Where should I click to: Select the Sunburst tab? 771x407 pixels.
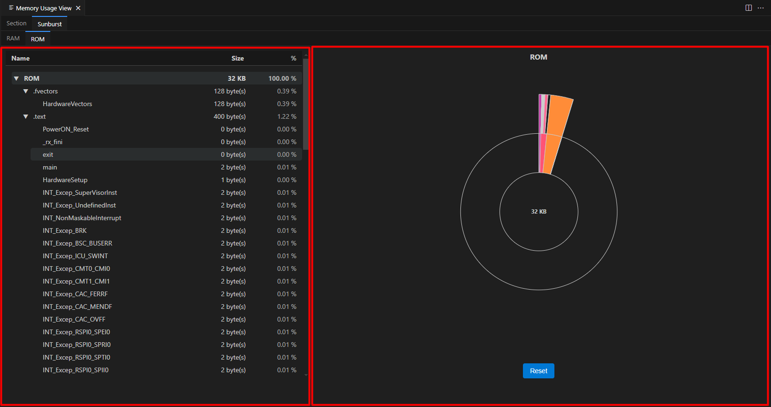tap(49, 24)
